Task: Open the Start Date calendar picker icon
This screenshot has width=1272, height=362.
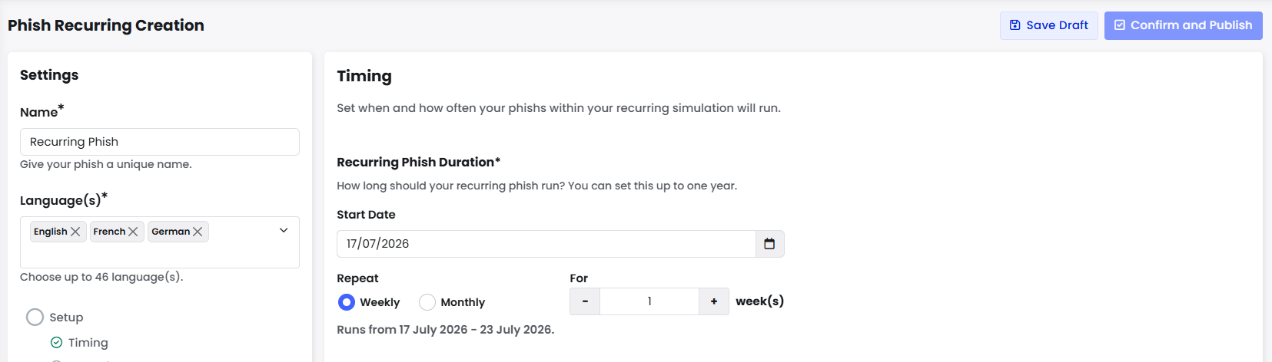Action: (x=769, y=244)
